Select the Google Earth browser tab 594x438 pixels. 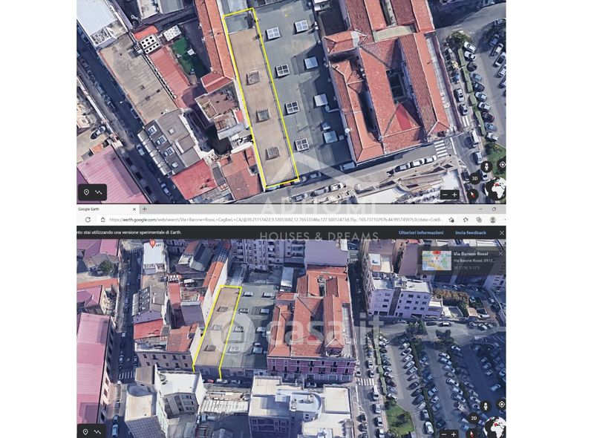(x=93, y=209)
